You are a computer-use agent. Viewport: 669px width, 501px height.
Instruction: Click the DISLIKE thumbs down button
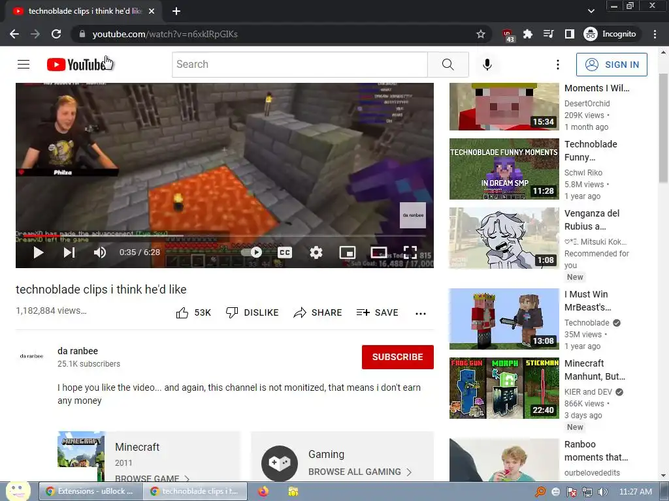click(252, 312)
